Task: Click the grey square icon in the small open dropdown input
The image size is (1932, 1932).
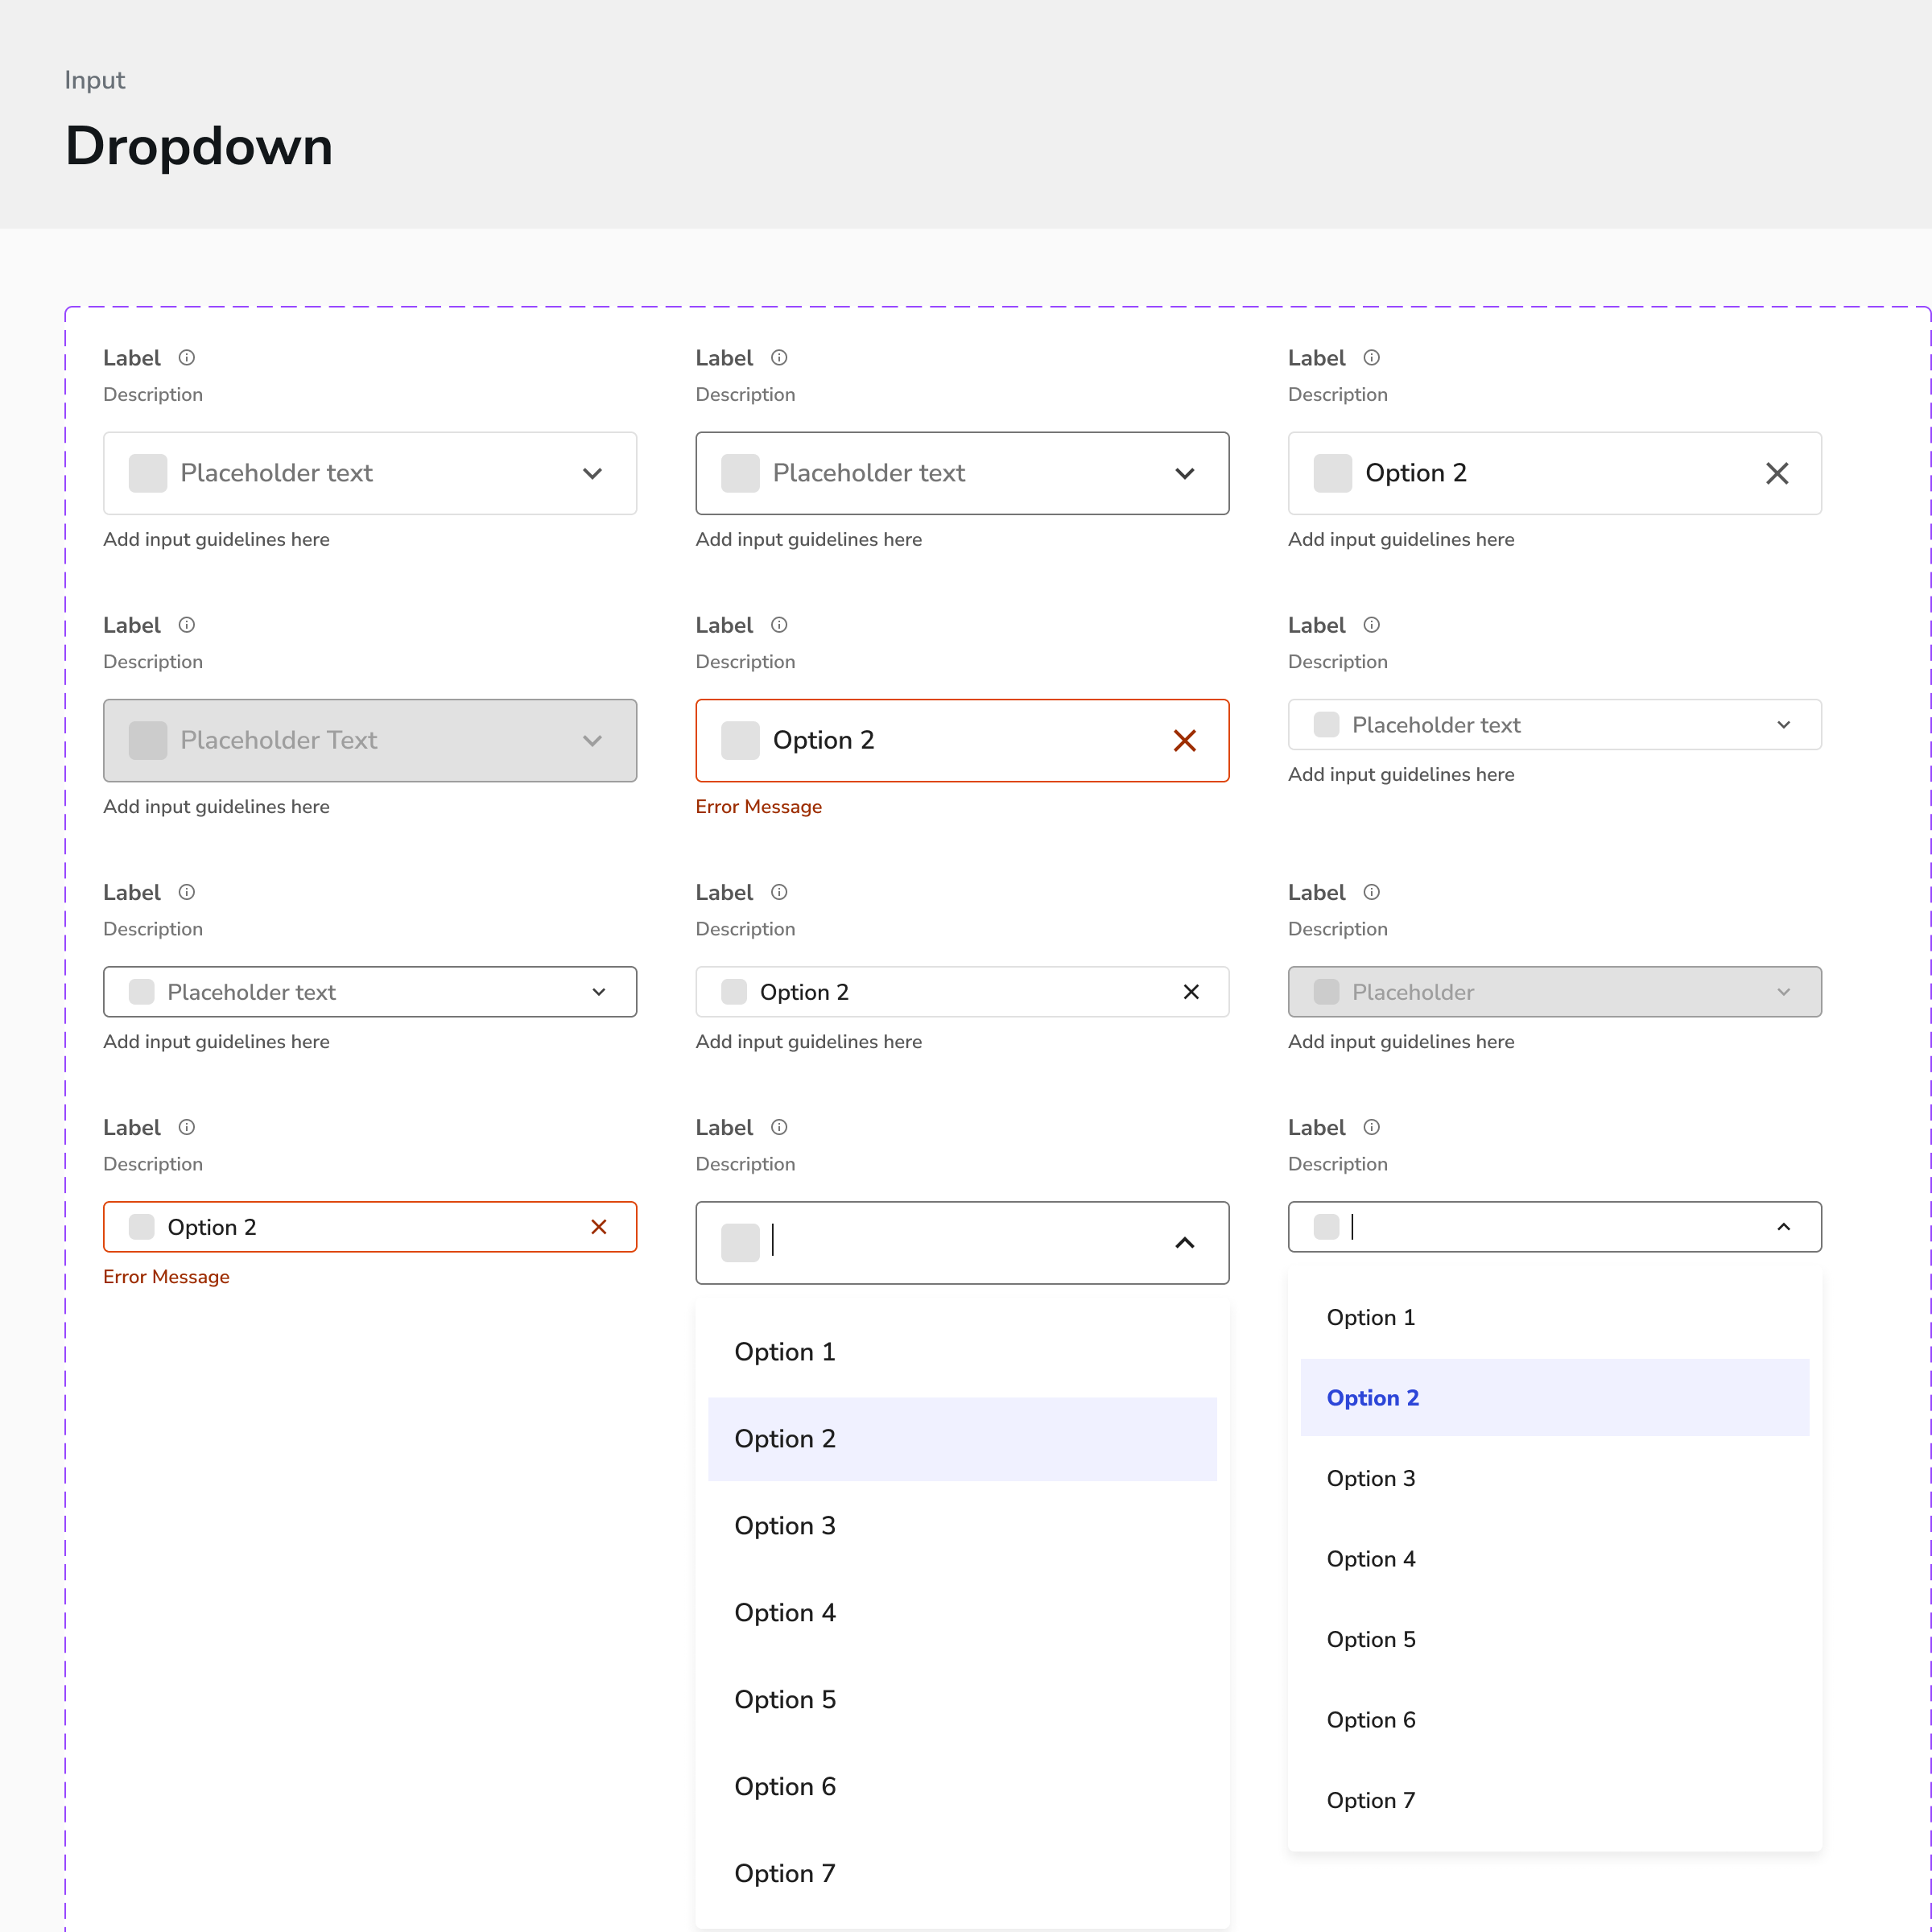Action: pyautogui.click(x=1327, y=1227)
